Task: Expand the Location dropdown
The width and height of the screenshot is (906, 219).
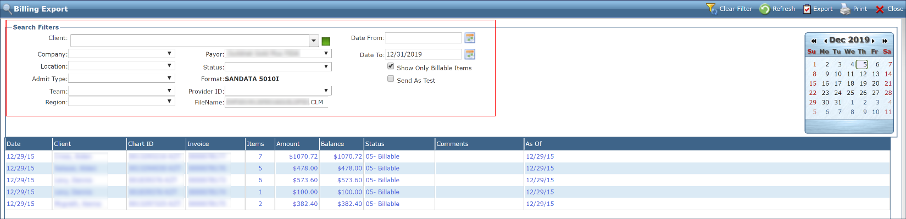Action: (x=169, y=65)
